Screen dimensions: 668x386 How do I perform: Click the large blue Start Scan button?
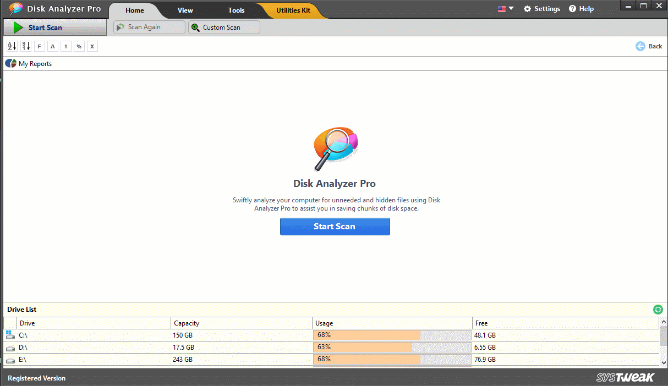(x=335, y=227)
